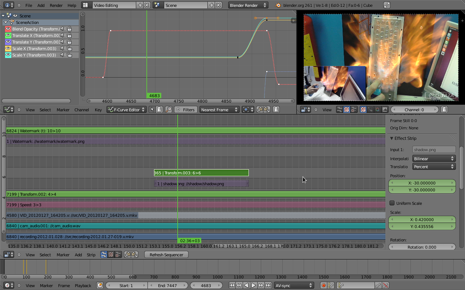Add a new screen layout with plus button

click(x=140, y=5)
